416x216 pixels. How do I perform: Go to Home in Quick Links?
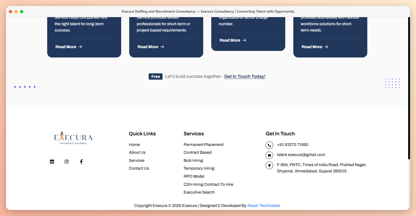[134, 145]
